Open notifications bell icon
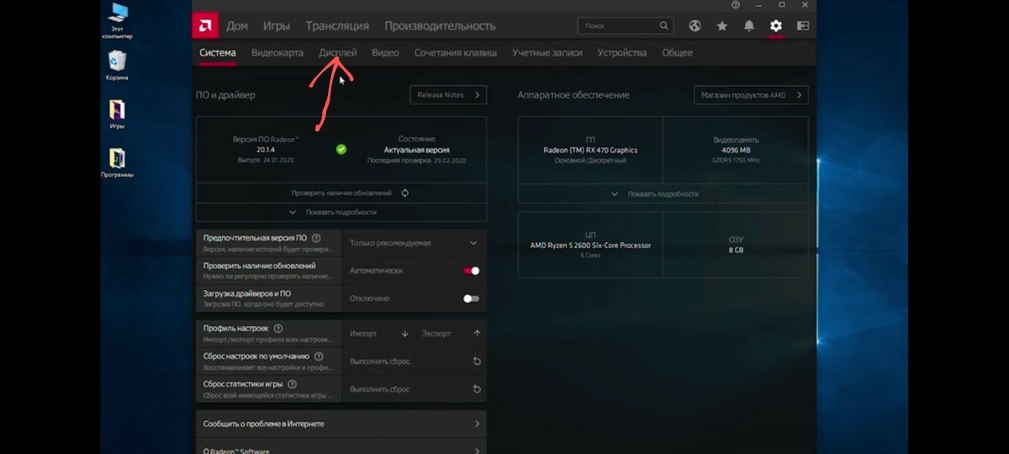Screen dimensions: 1009x454 pos(748,26)
